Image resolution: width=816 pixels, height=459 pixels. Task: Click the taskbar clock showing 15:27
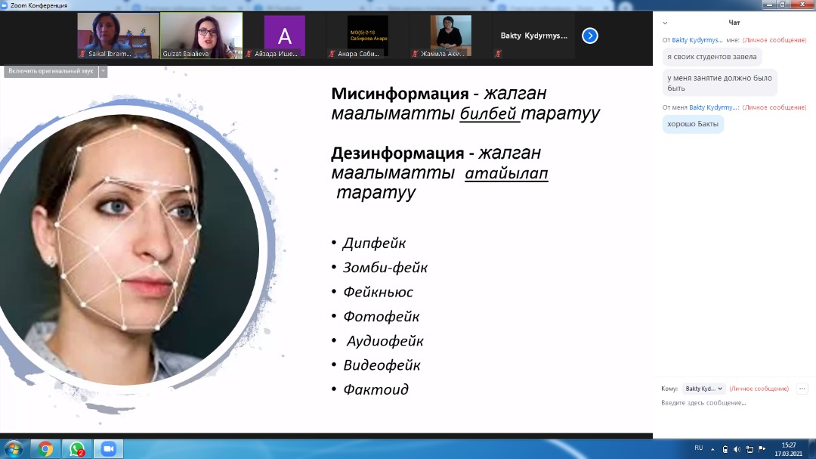pyautogui.click(x=788, y=448)
